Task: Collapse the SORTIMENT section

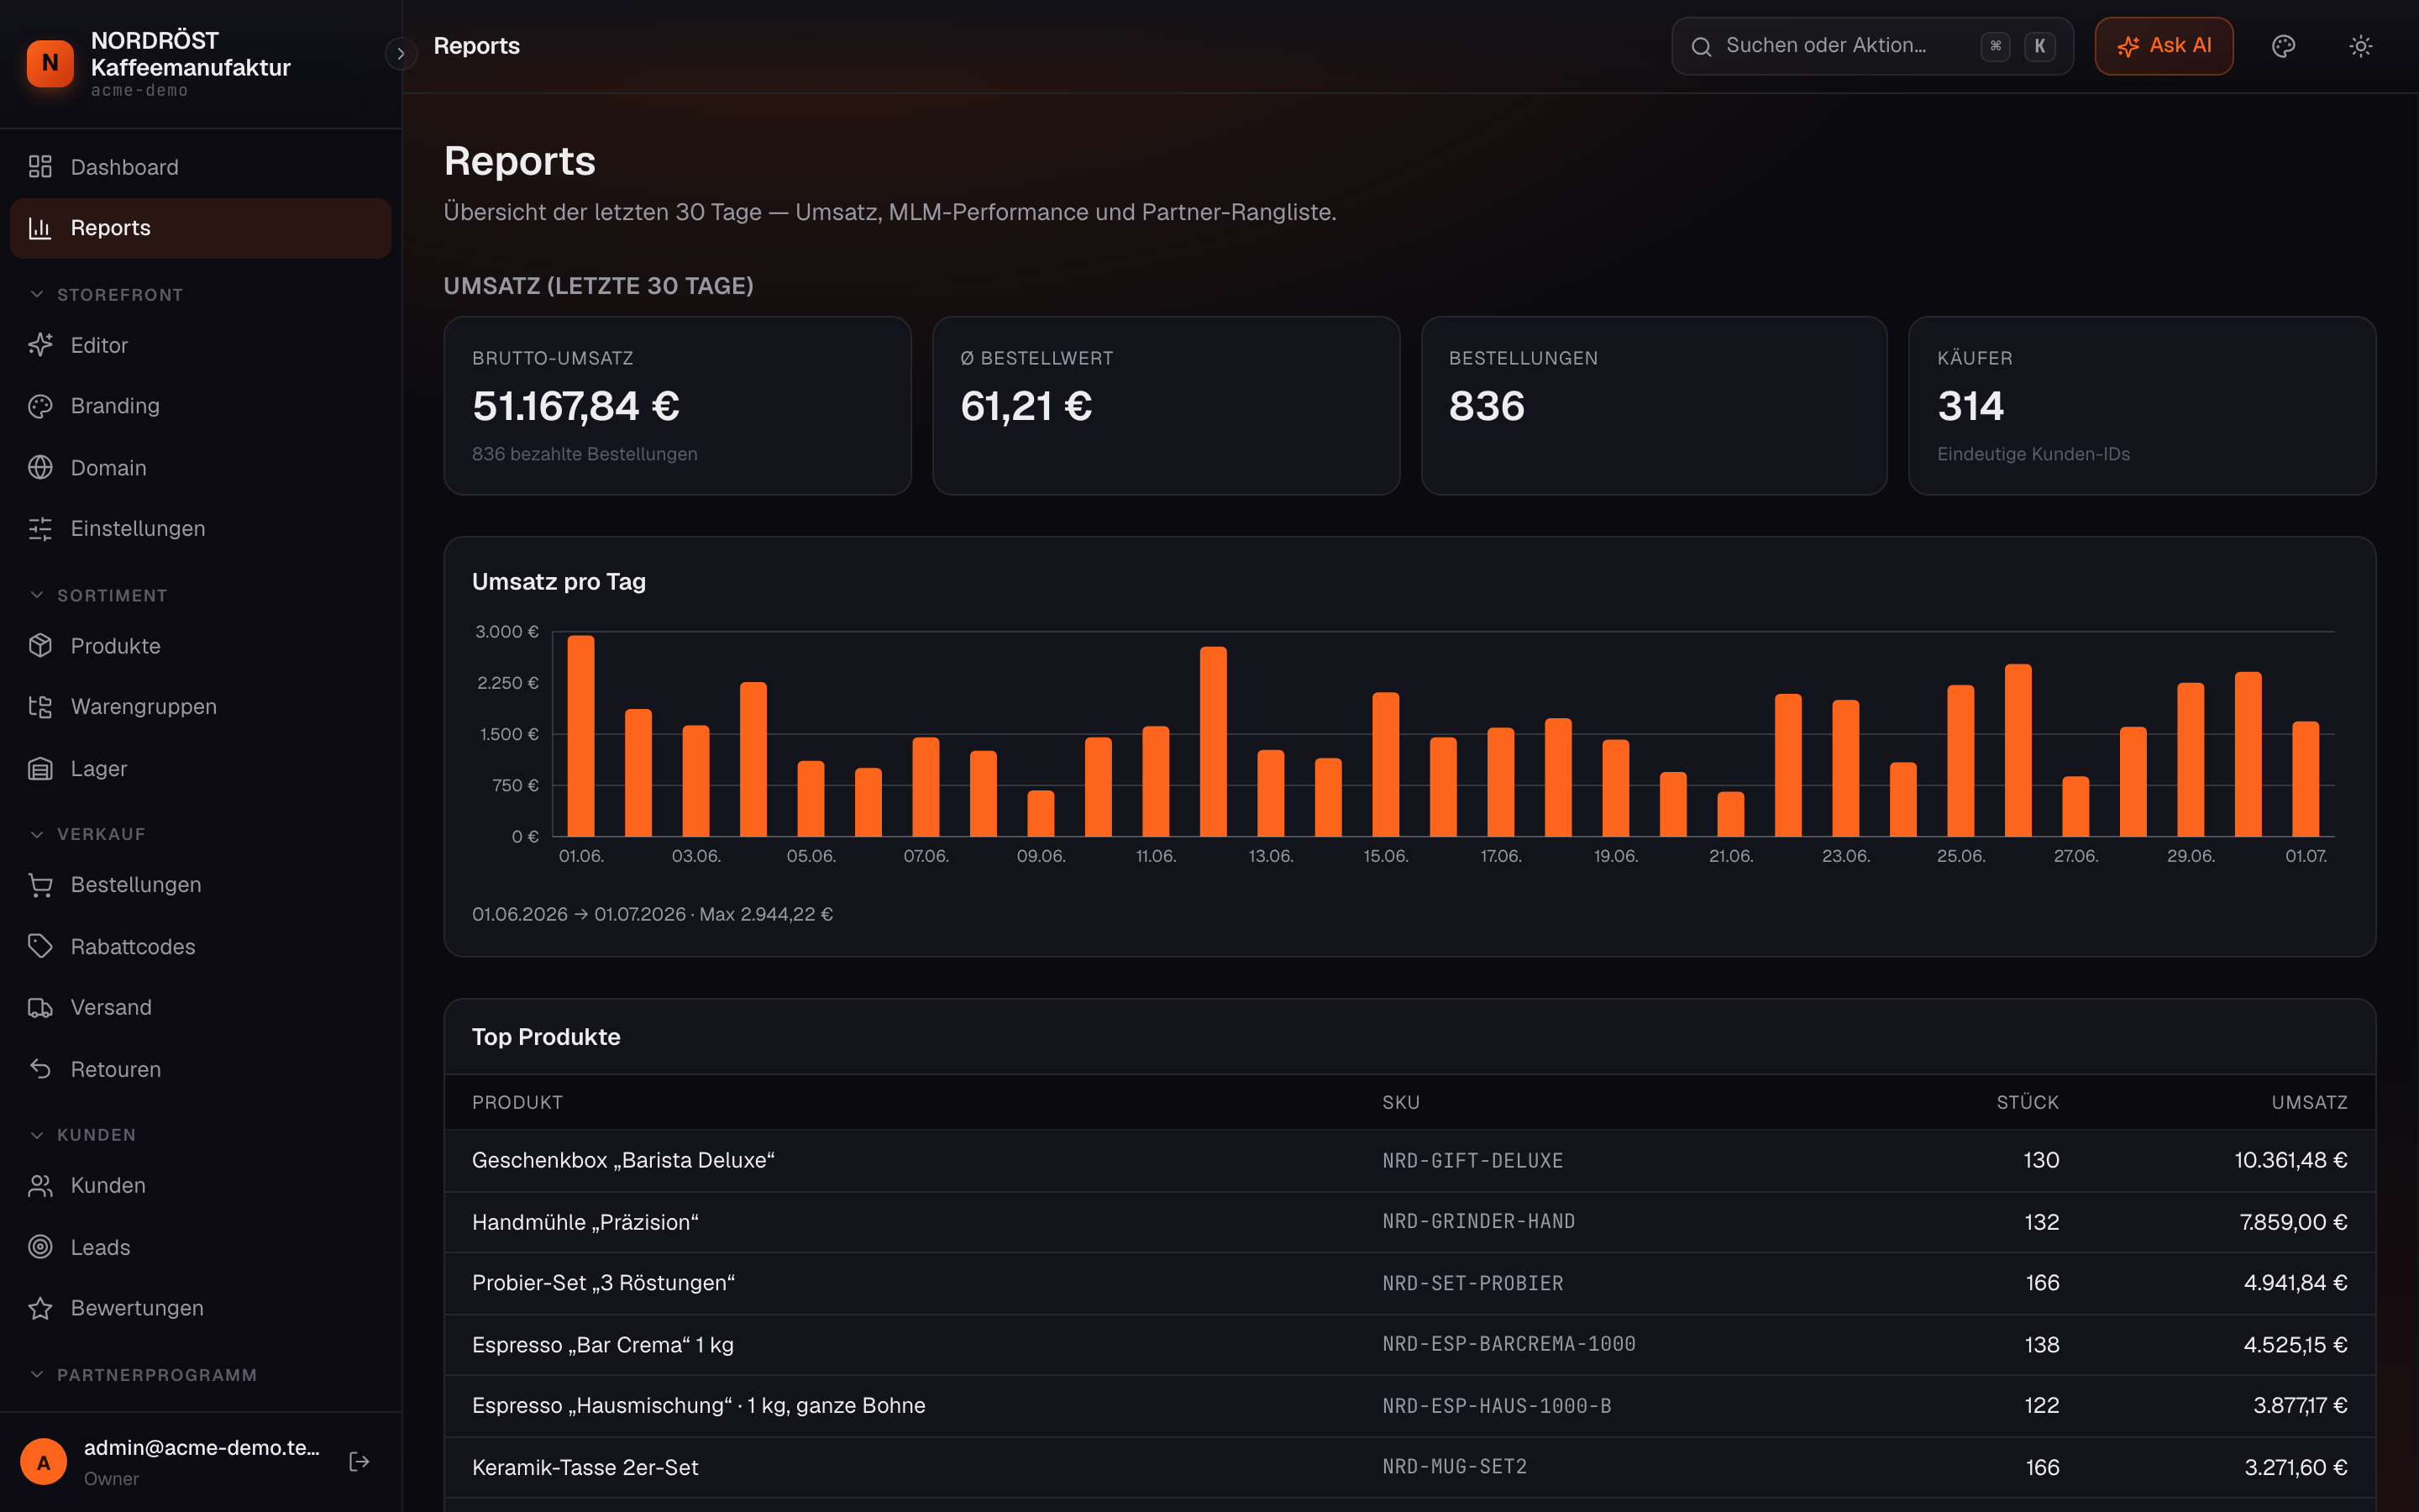Action: coord(98,595)
